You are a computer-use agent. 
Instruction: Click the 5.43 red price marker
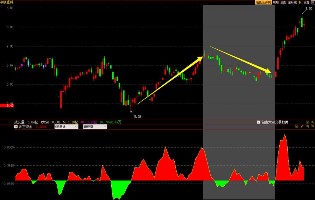pyautogui.click(x=7, y=105)
